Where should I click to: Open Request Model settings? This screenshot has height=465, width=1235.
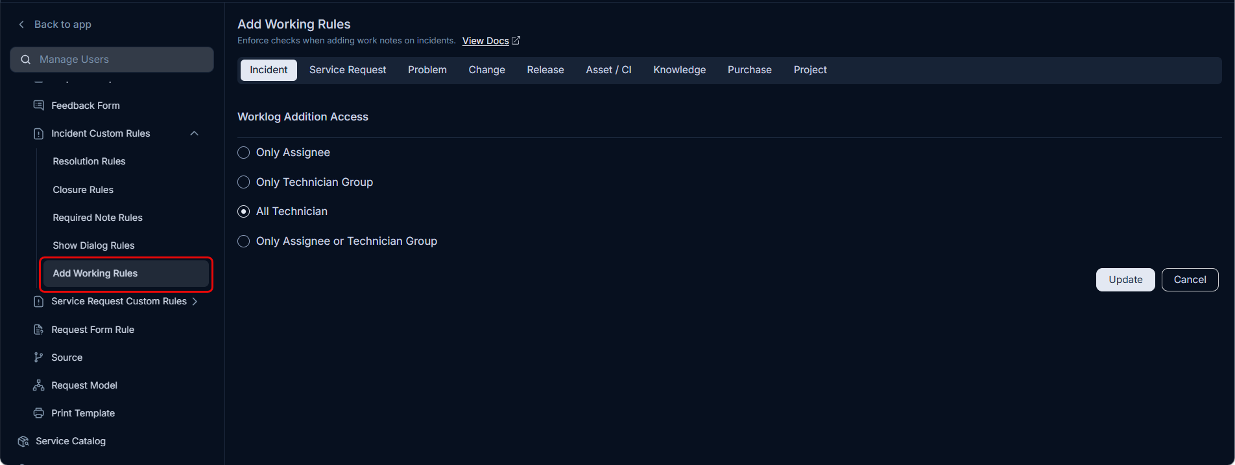point(84,385)
